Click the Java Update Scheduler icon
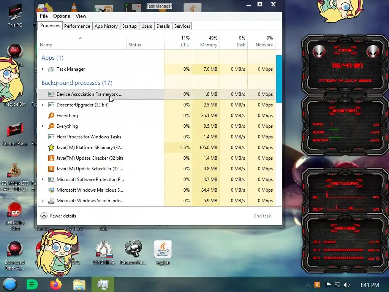This screenshot has width=389, height=292. point(51,169)
